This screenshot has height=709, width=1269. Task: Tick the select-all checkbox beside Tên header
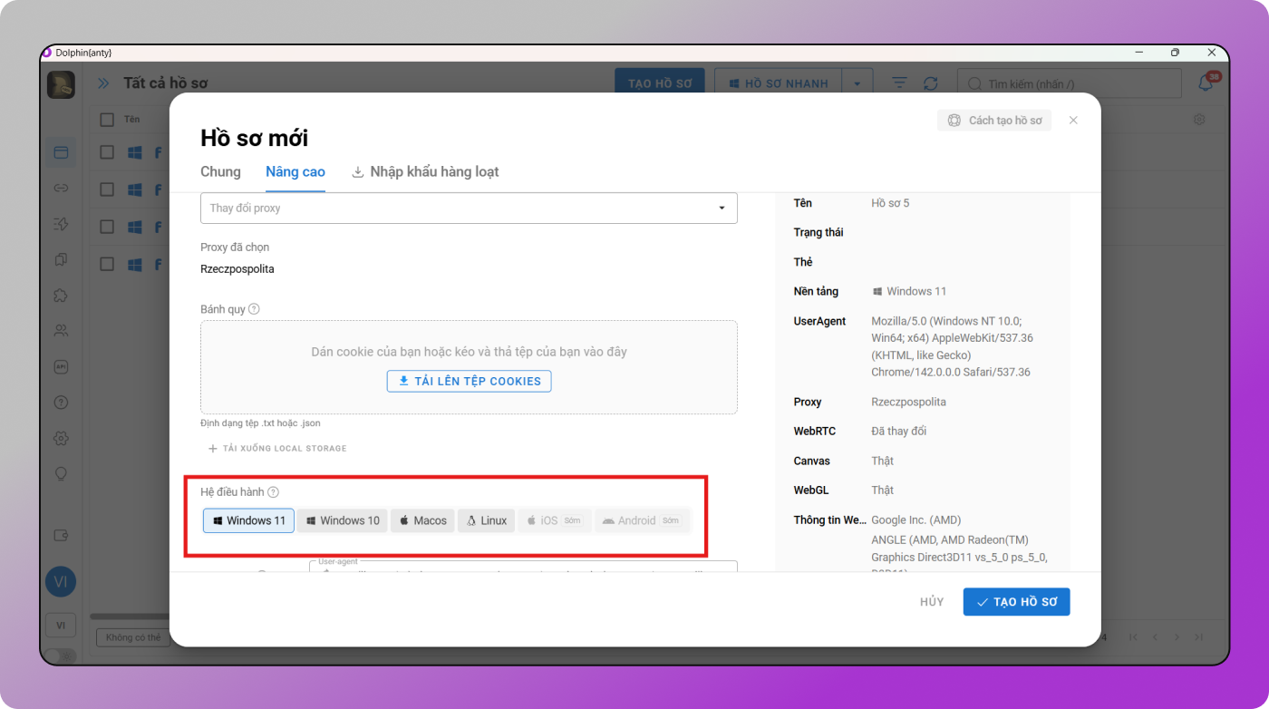point(107,120)
